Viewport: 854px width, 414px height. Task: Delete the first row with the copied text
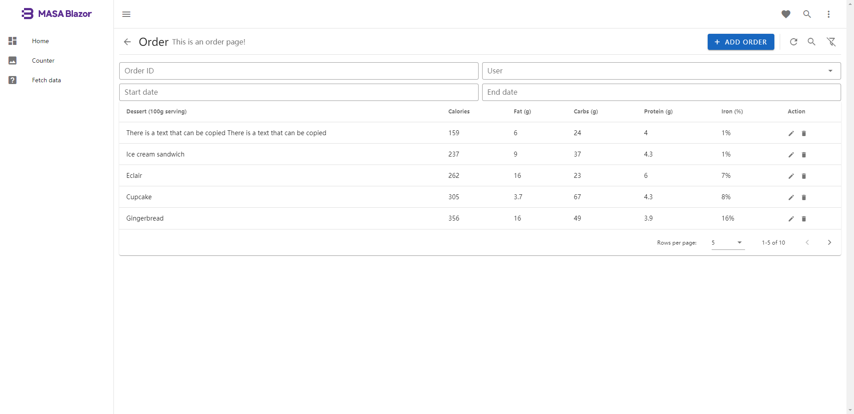804,133
